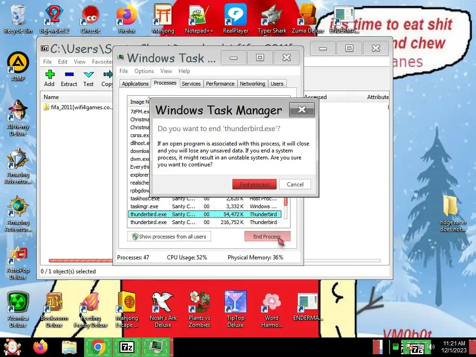Open File Explorer from the taskbar
476x357 pixels.
click(x=69, y=347)
